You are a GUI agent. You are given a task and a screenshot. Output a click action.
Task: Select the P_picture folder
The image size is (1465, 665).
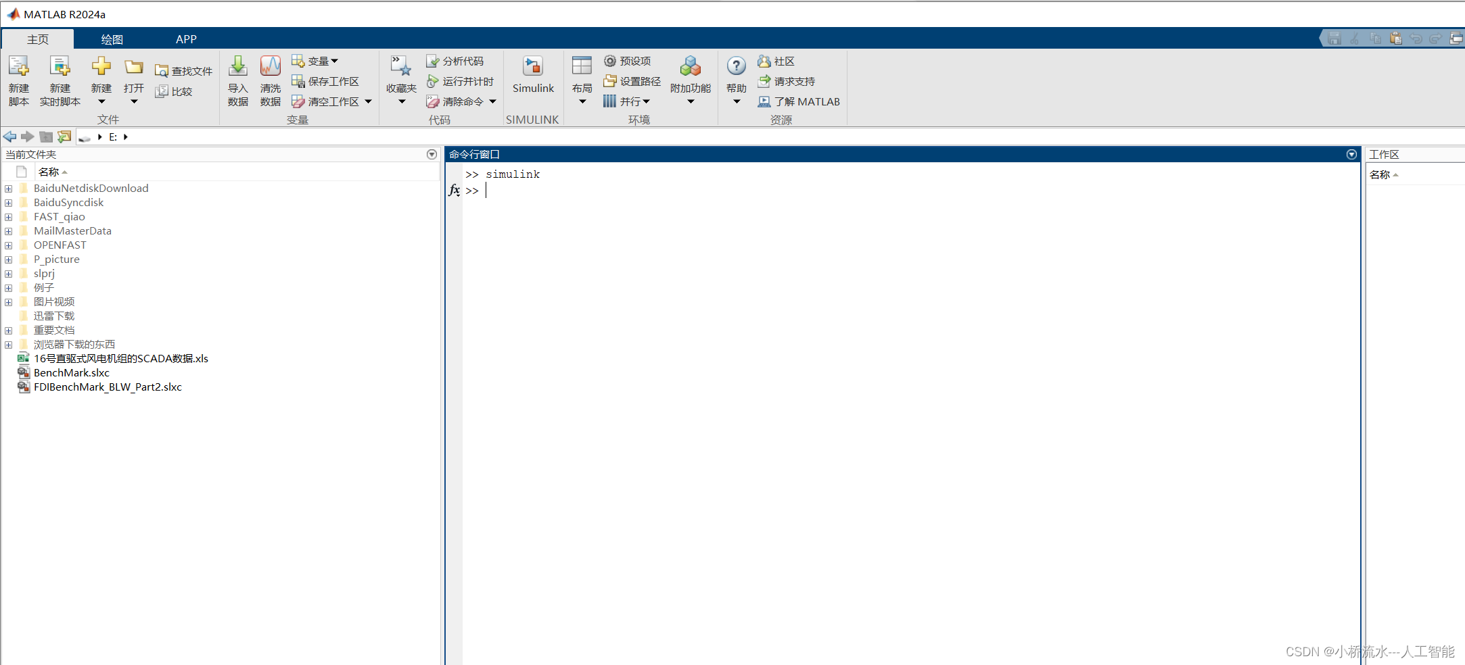pos(56,260)
